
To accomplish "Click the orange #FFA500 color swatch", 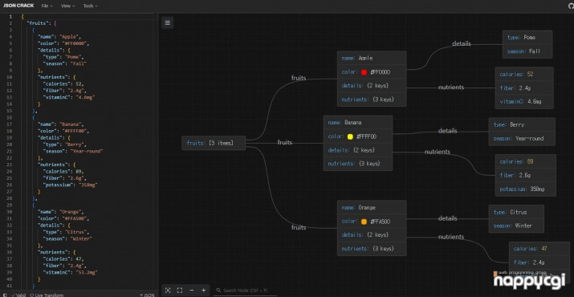I will (364, 222).
